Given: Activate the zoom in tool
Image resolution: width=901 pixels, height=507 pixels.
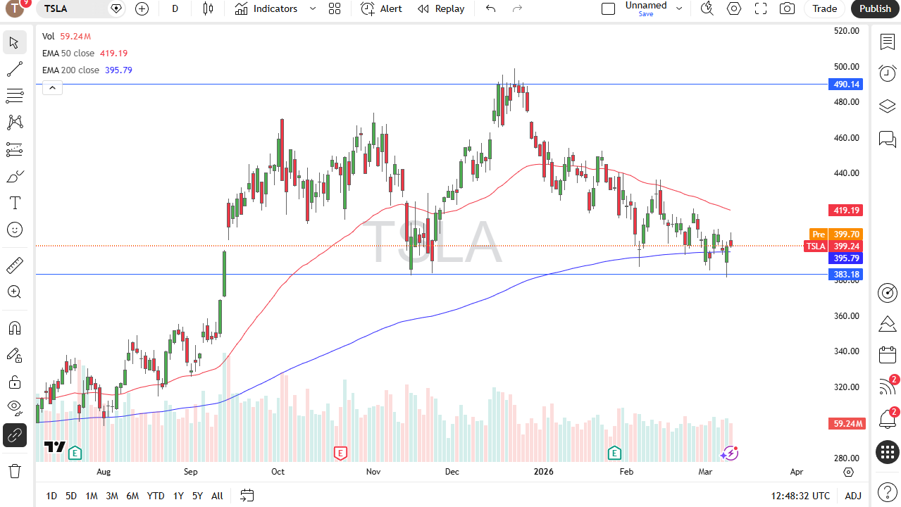Looking at the screenshot, I should [14, 292].
